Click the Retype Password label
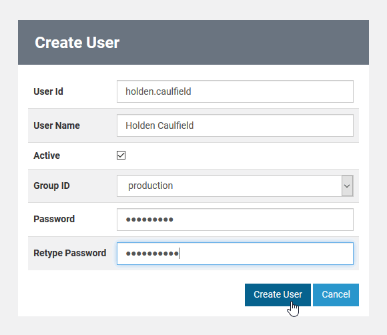 pyautogui.click(x=70, y=253)
